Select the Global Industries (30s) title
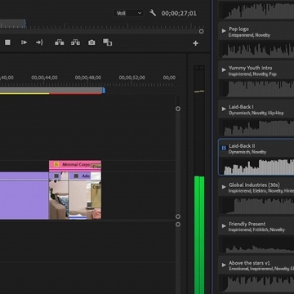The image size is (294, 294). tap(254, 185)
